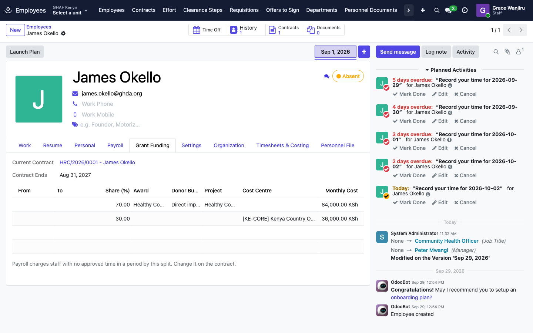The height and width of the screenshot is (333, 533).
Task: Add a new version with plus button
Action: click(x=364, y=52)
